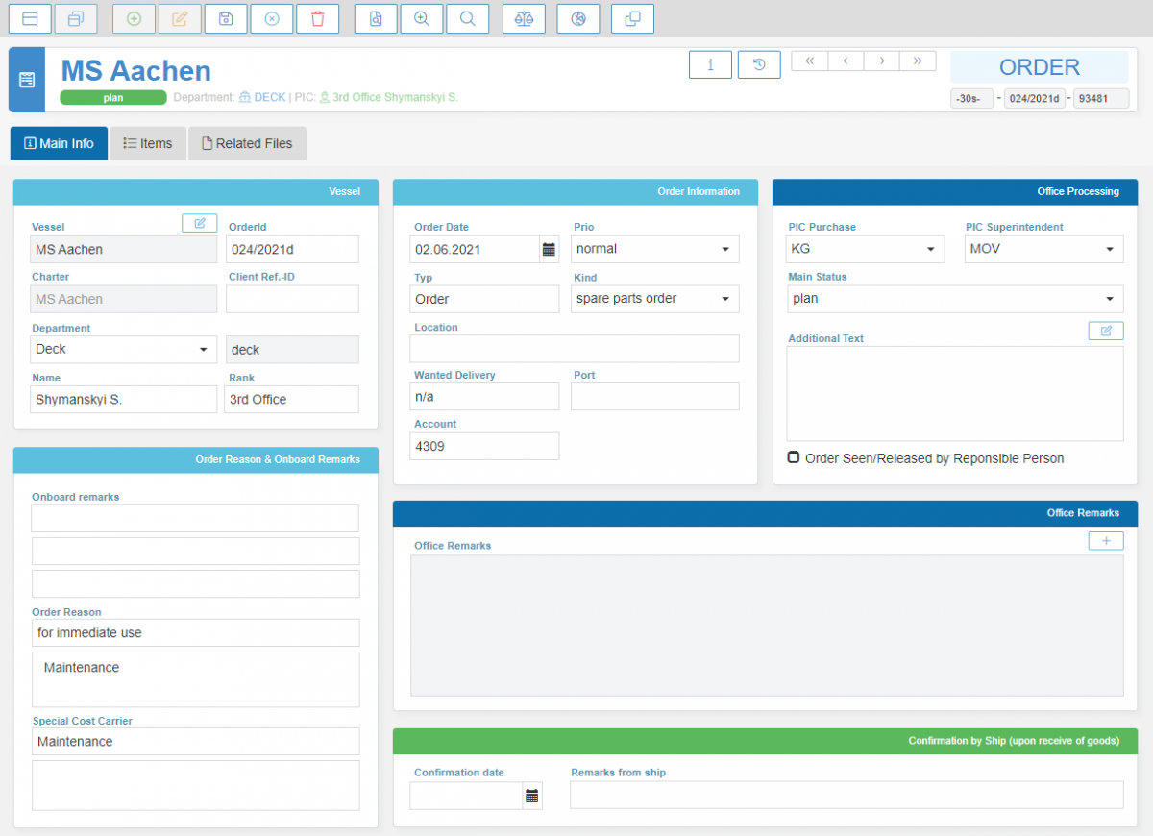Expand the Kind dropdown showing spare parts order
Viewport: 1153px width, 836px height.
(x=726, y=299)
